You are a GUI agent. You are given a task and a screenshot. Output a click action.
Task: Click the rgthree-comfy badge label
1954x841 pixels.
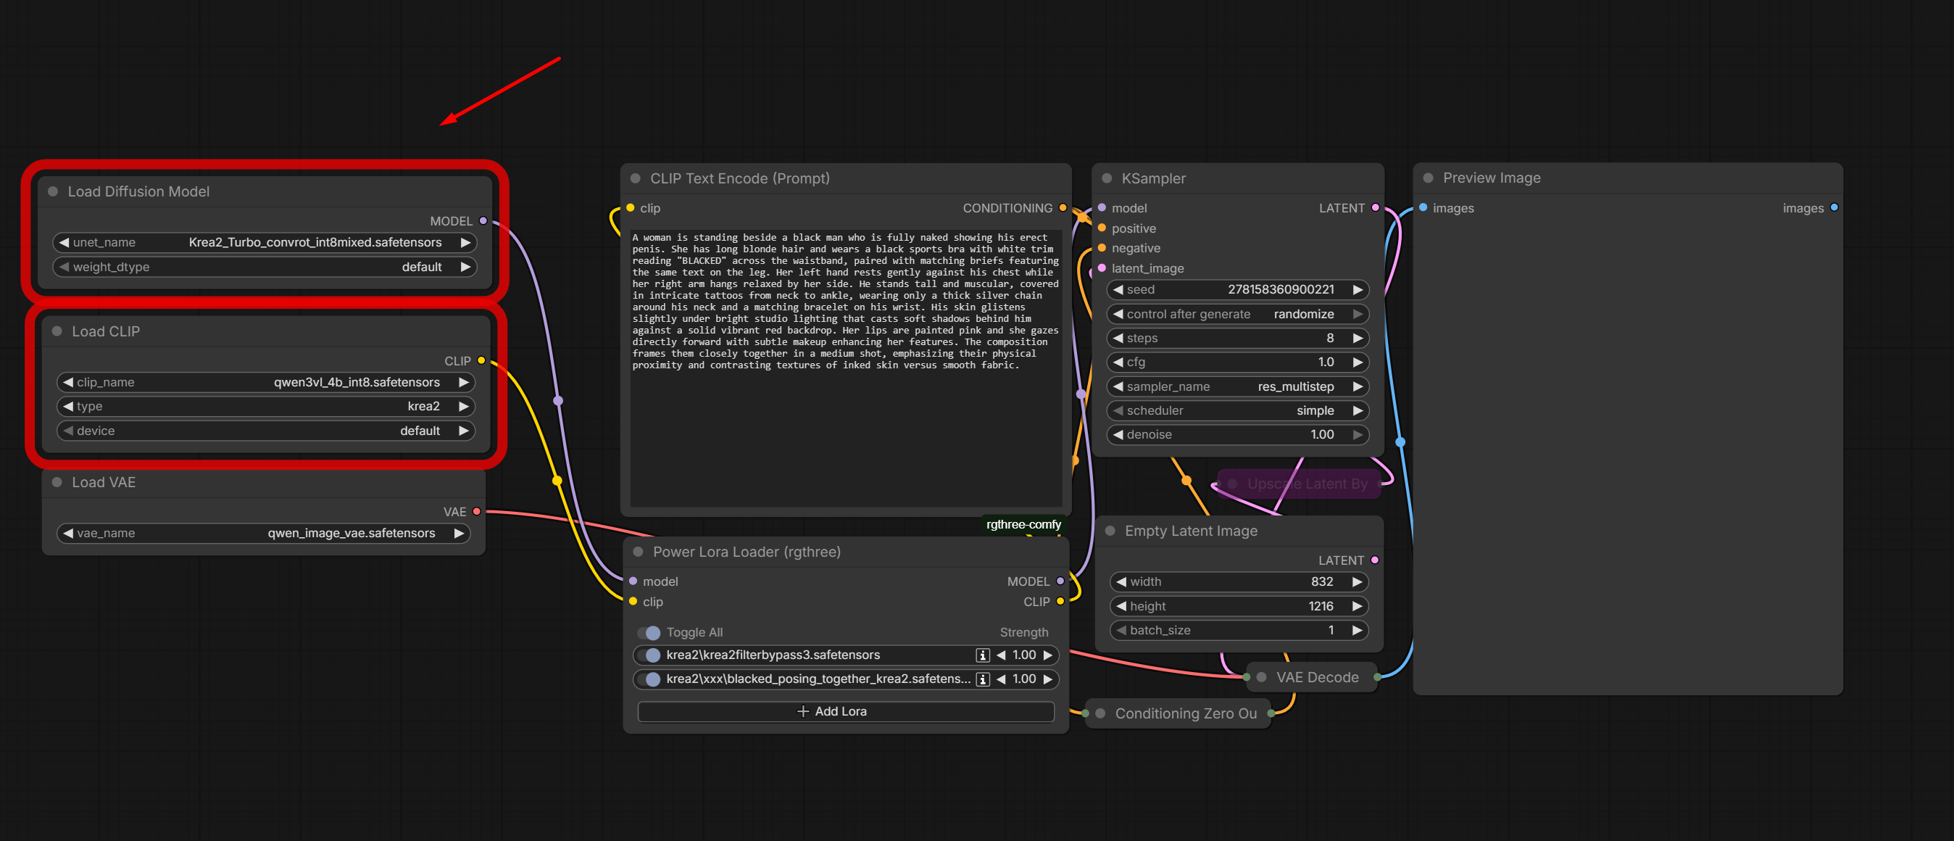click(1023, 524)
